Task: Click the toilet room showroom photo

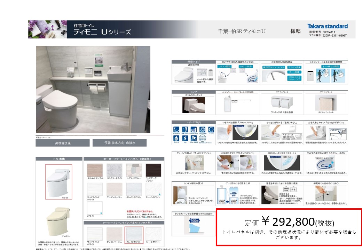Action: coord(93,90)
